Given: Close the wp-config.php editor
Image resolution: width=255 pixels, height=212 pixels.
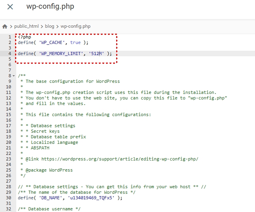Looking at the screenshot, I should tap(10, 7).
